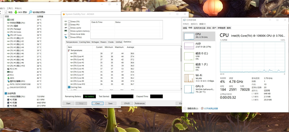Click the green BIOS update arrow icon
This screenshot has width=289, height=132.
point(16,12)
